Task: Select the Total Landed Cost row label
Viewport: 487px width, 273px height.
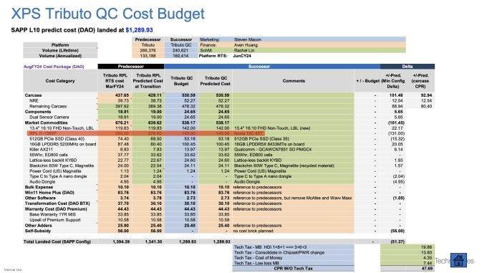Action: (57, 241)
